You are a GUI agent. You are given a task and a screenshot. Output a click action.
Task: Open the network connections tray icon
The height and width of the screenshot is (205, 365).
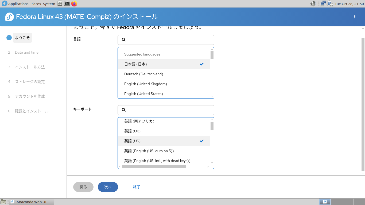point(323,4)
